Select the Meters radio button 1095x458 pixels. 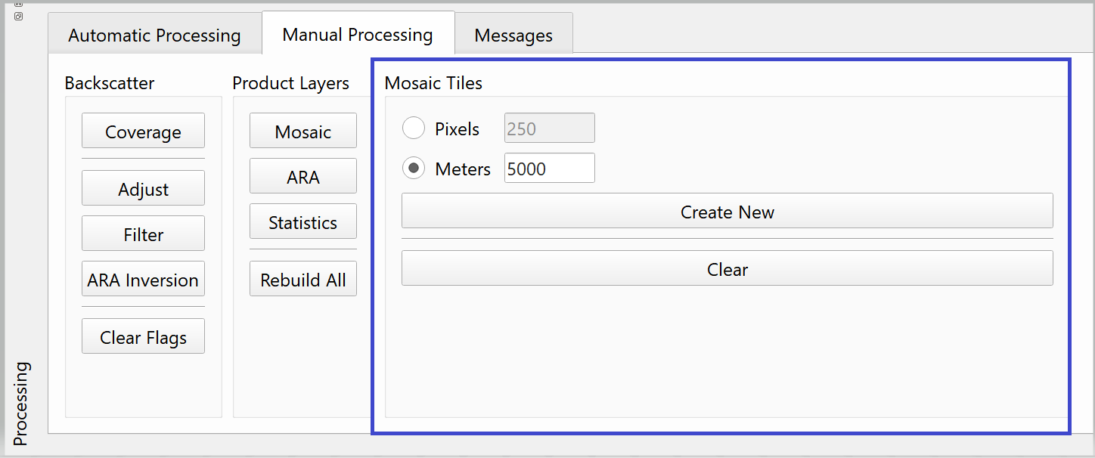414,169
